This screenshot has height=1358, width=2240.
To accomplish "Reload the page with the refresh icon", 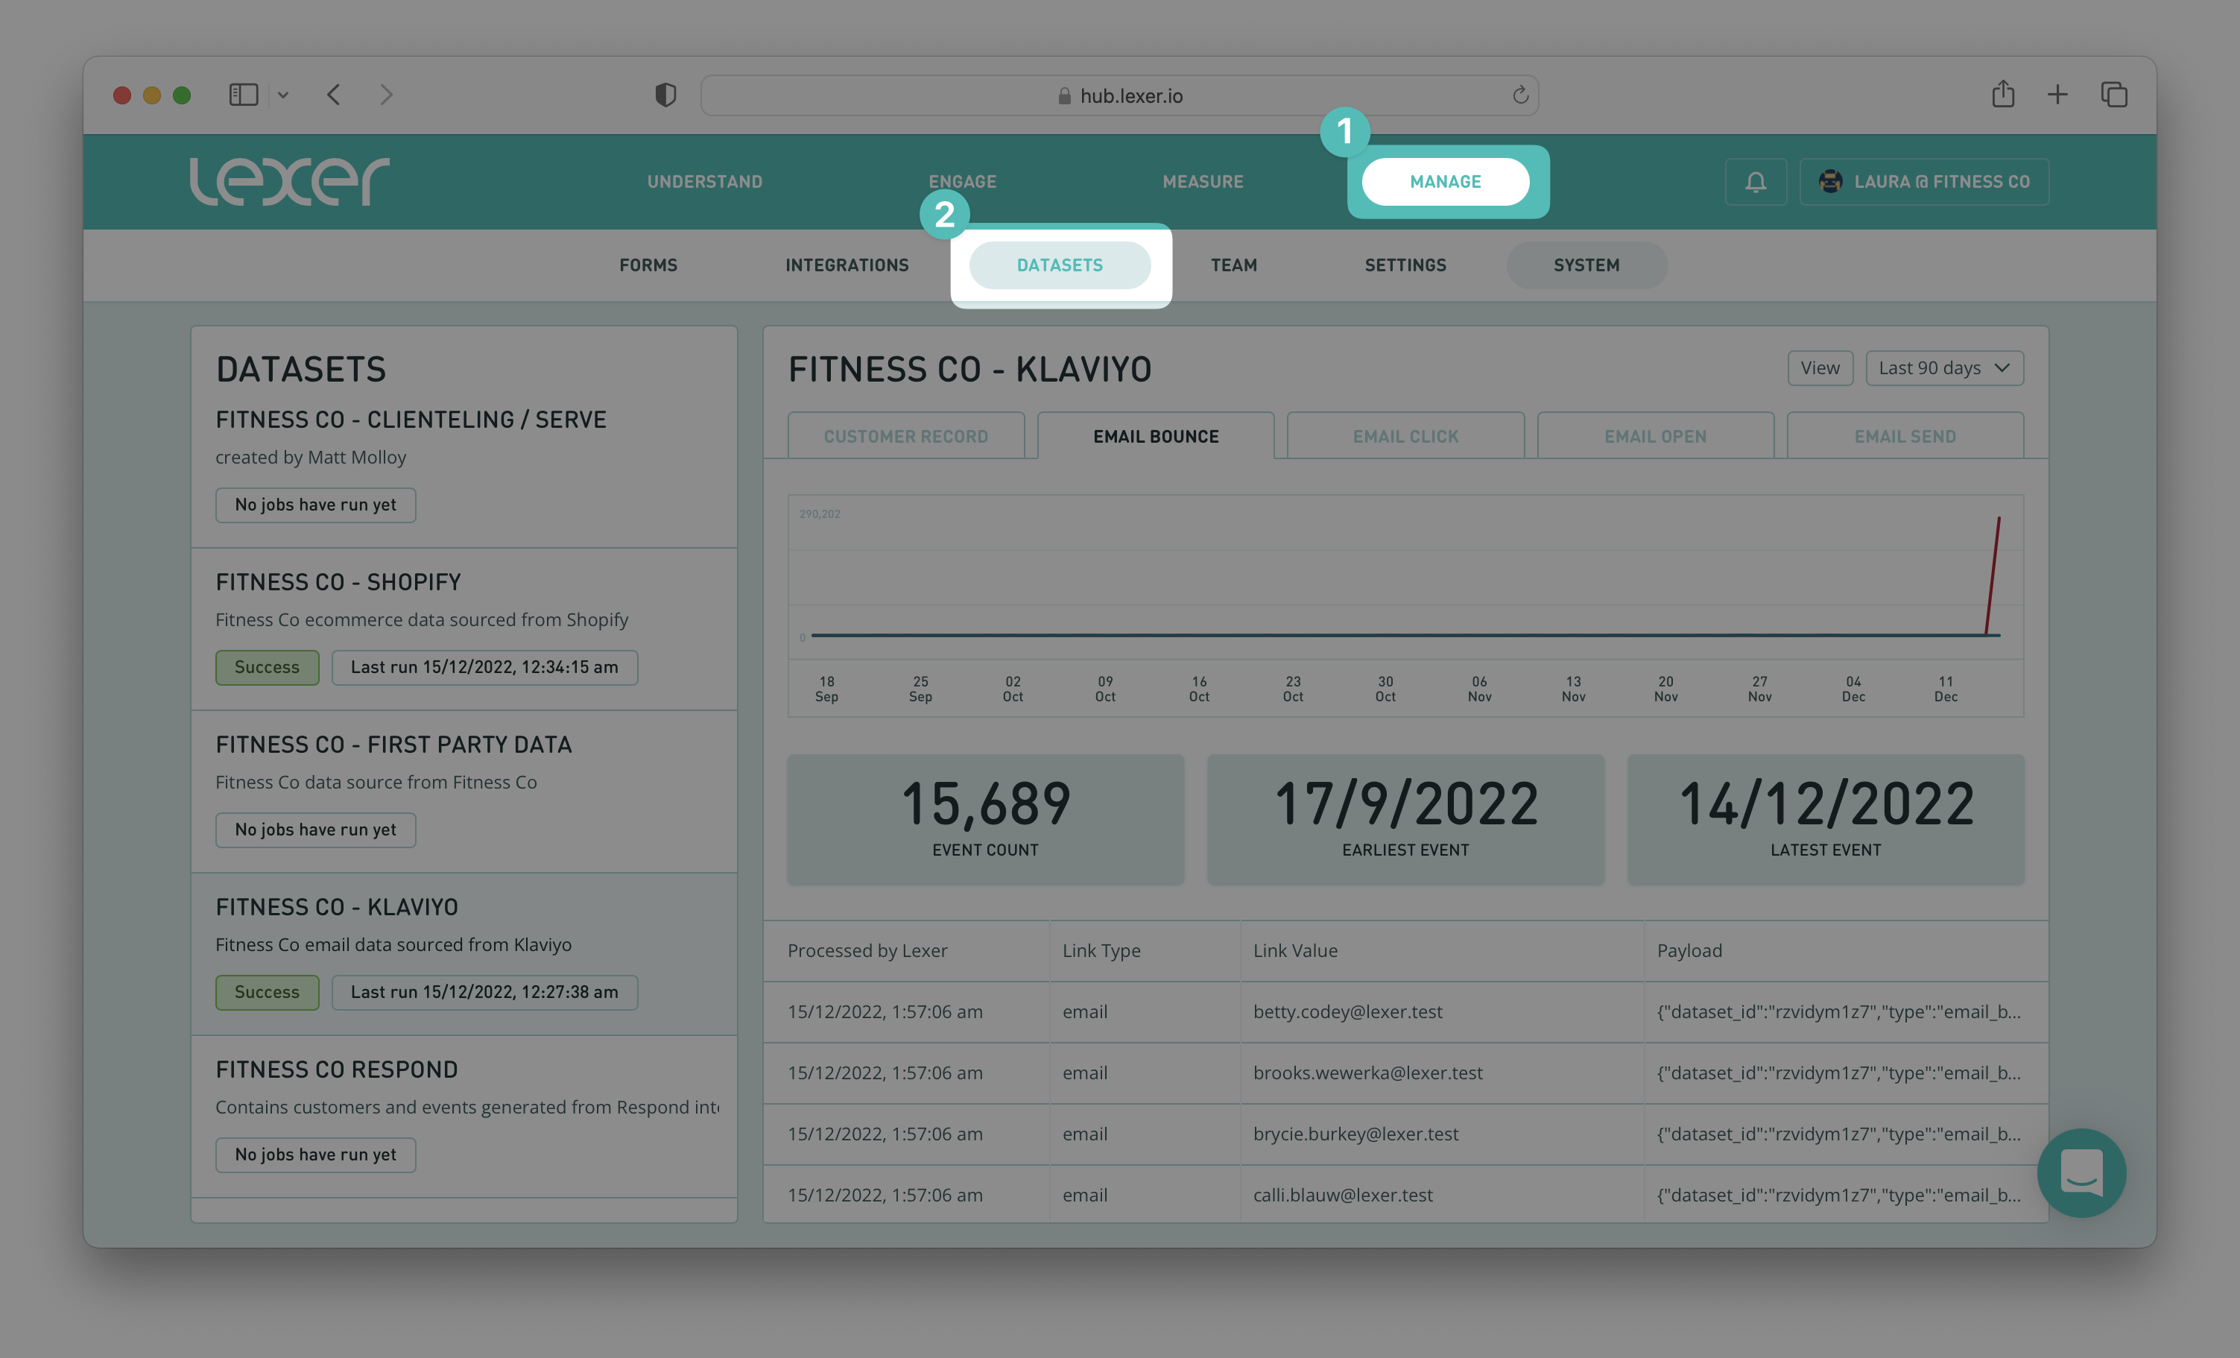I will tap(1520, 95).
